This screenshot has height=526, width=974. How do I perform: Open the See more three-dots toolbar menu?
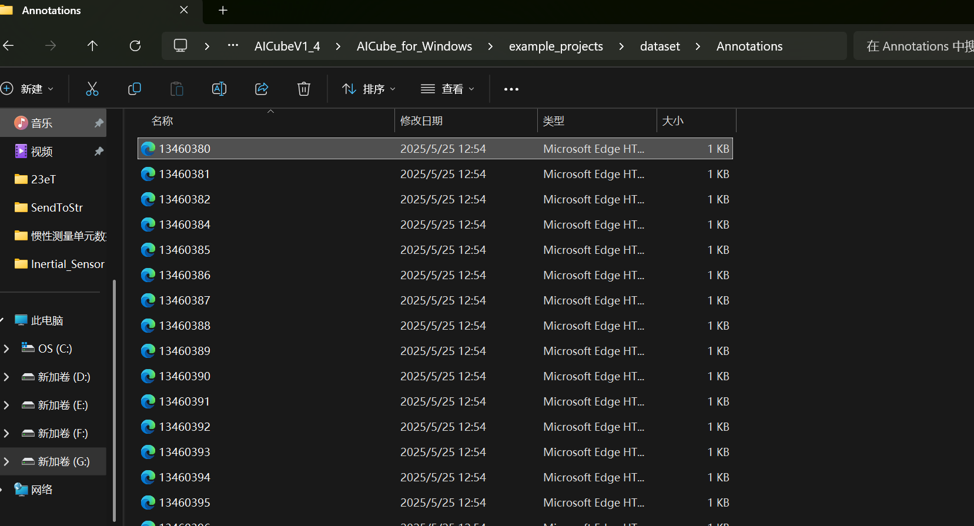[x=511, y=89]
